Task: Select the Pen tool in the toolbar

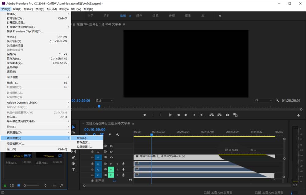Action: tap(73, 157)
